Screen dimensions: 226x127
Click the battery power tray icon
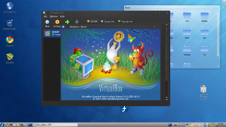click(x=212, y=125)
